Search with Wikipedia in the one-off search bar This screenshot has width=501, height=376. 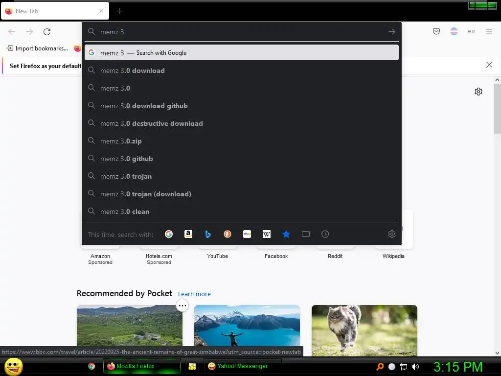[267, 234]
